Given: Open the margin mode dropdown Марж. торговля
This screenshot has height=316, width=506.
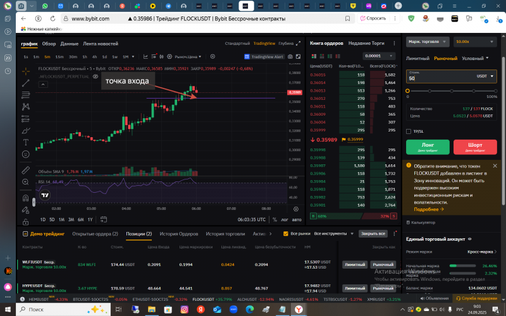Looking at the screenshot, I should tap(428, 42).
